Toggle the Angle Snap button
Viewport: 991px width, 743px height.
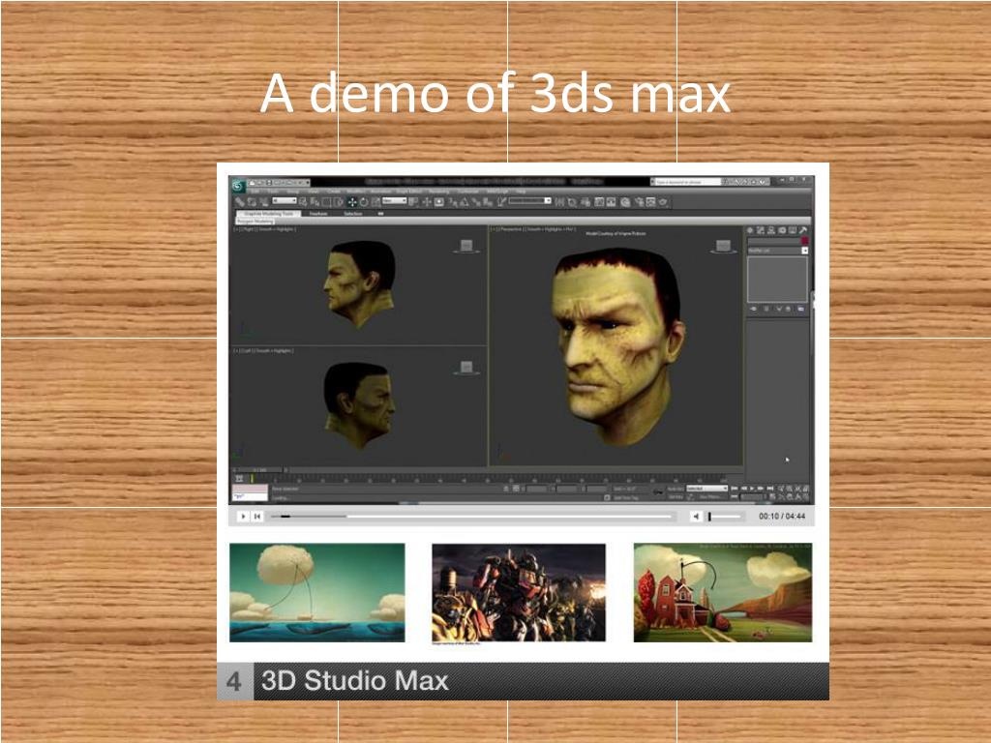tap(464, 202)
